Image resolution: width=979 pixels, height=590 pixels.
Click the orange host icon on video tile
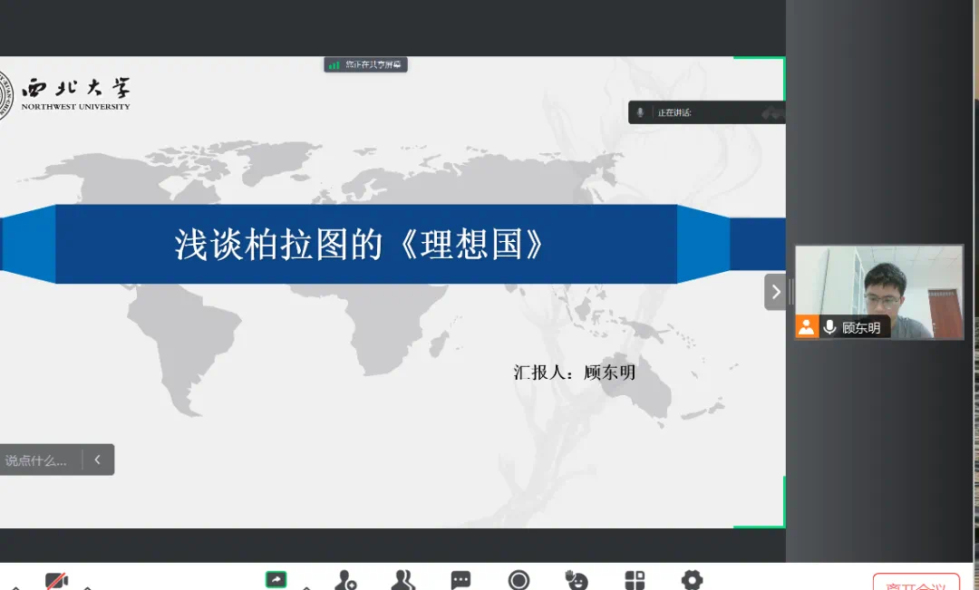click(807, 327)
